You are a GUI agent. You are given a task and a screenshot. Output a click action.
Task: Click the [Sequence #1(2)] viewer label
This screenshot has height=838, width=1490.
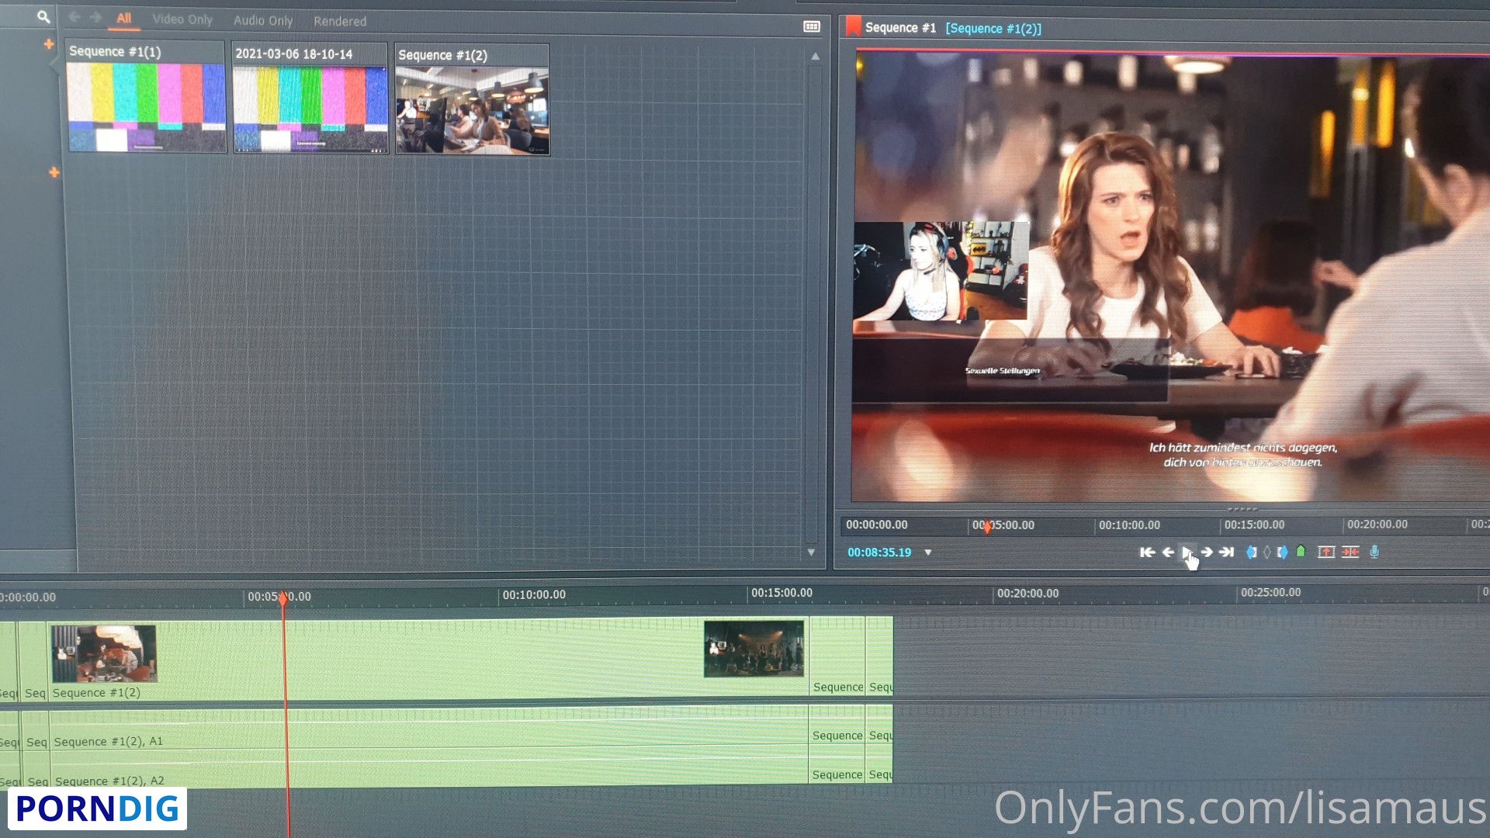[993, 29]
